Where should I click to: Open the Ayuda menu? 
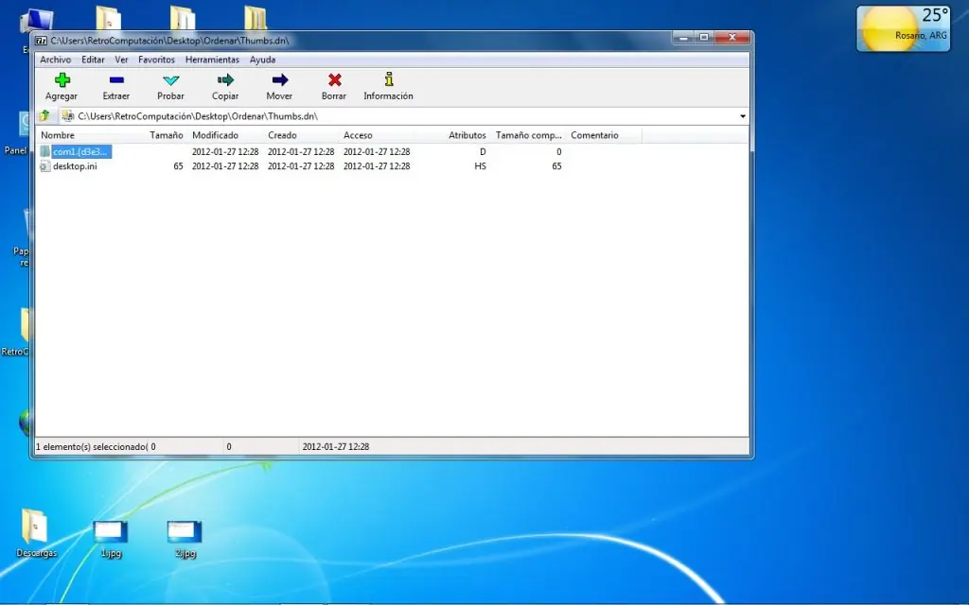(x=263, y=60)
